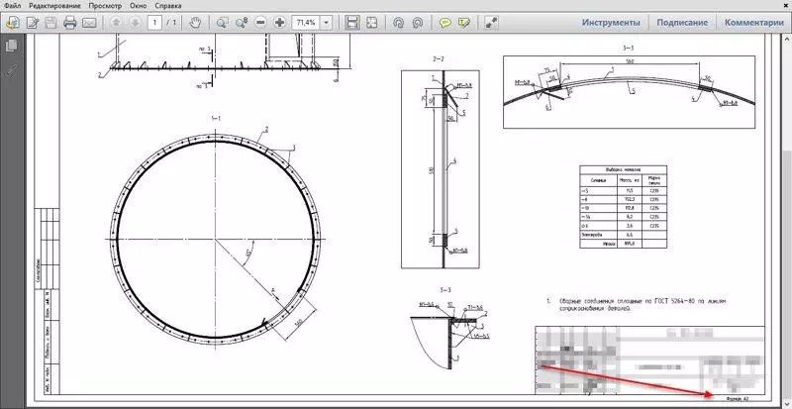Screen dimensions: 792x409
Task: Open the Комментарии pane
Action: pyautogui.click(x=754, y=22)
